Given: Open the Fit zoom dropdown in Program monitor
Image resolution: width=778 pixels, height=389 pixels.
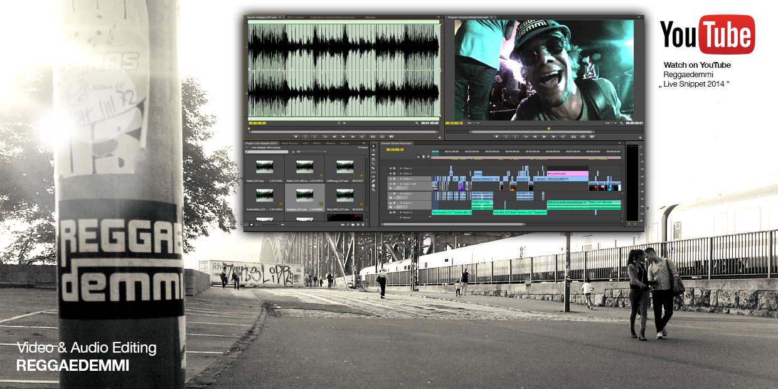Looking at the screenshot, I should click(x=473, y=123).
